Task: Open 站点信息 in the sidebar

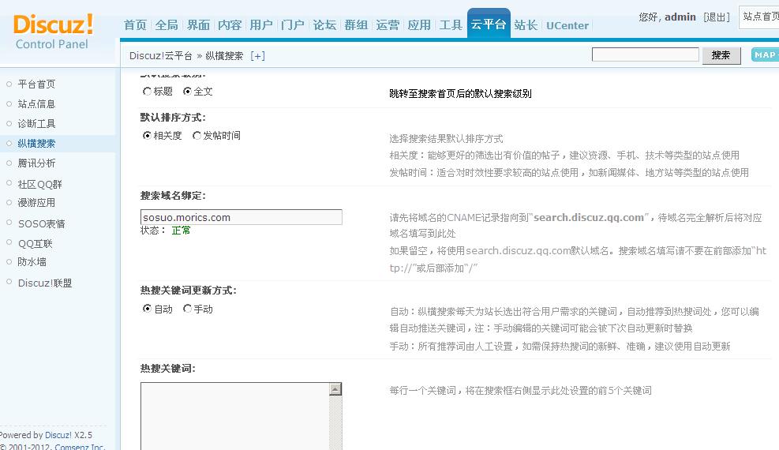Action: (36, 103)
